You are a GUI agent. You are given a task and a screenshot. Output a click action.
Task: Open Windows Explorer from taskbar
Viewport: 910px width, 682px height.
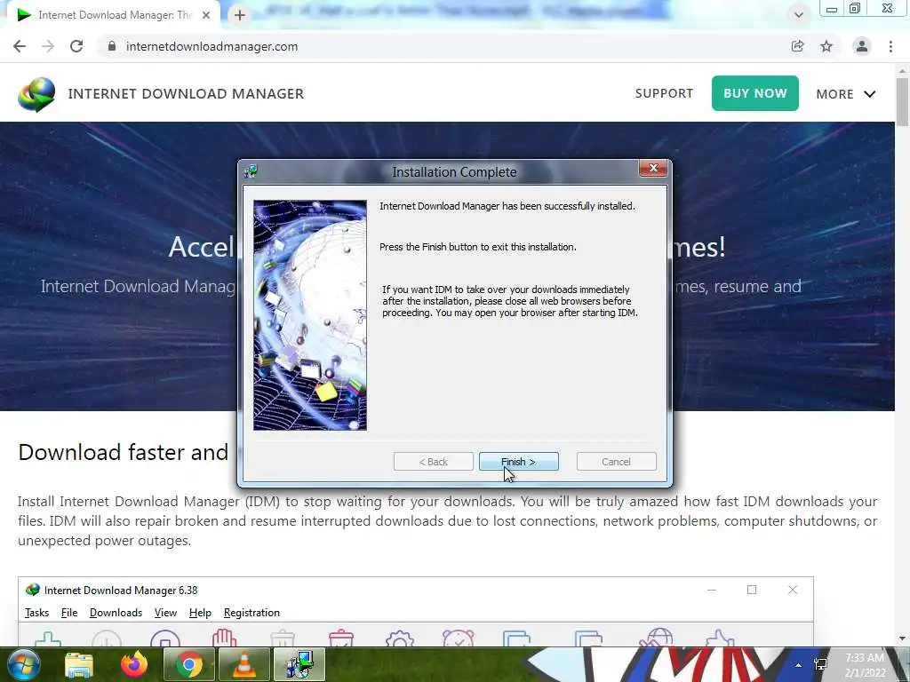click(79, 664)
